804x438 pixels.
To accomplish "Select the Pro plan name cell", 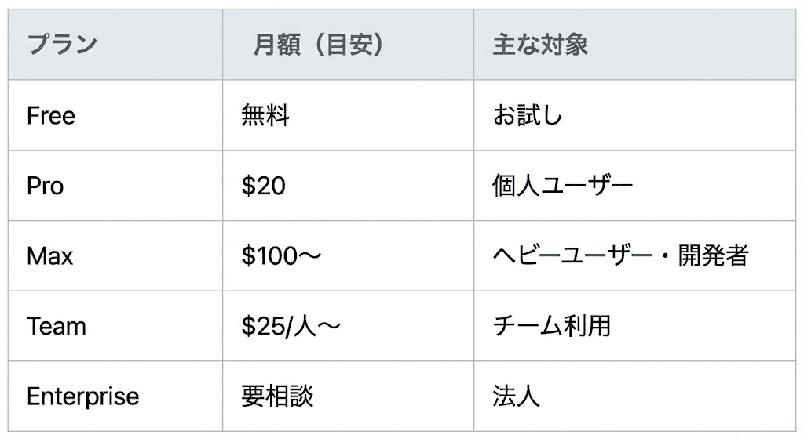I will click(x=45, y=186).
